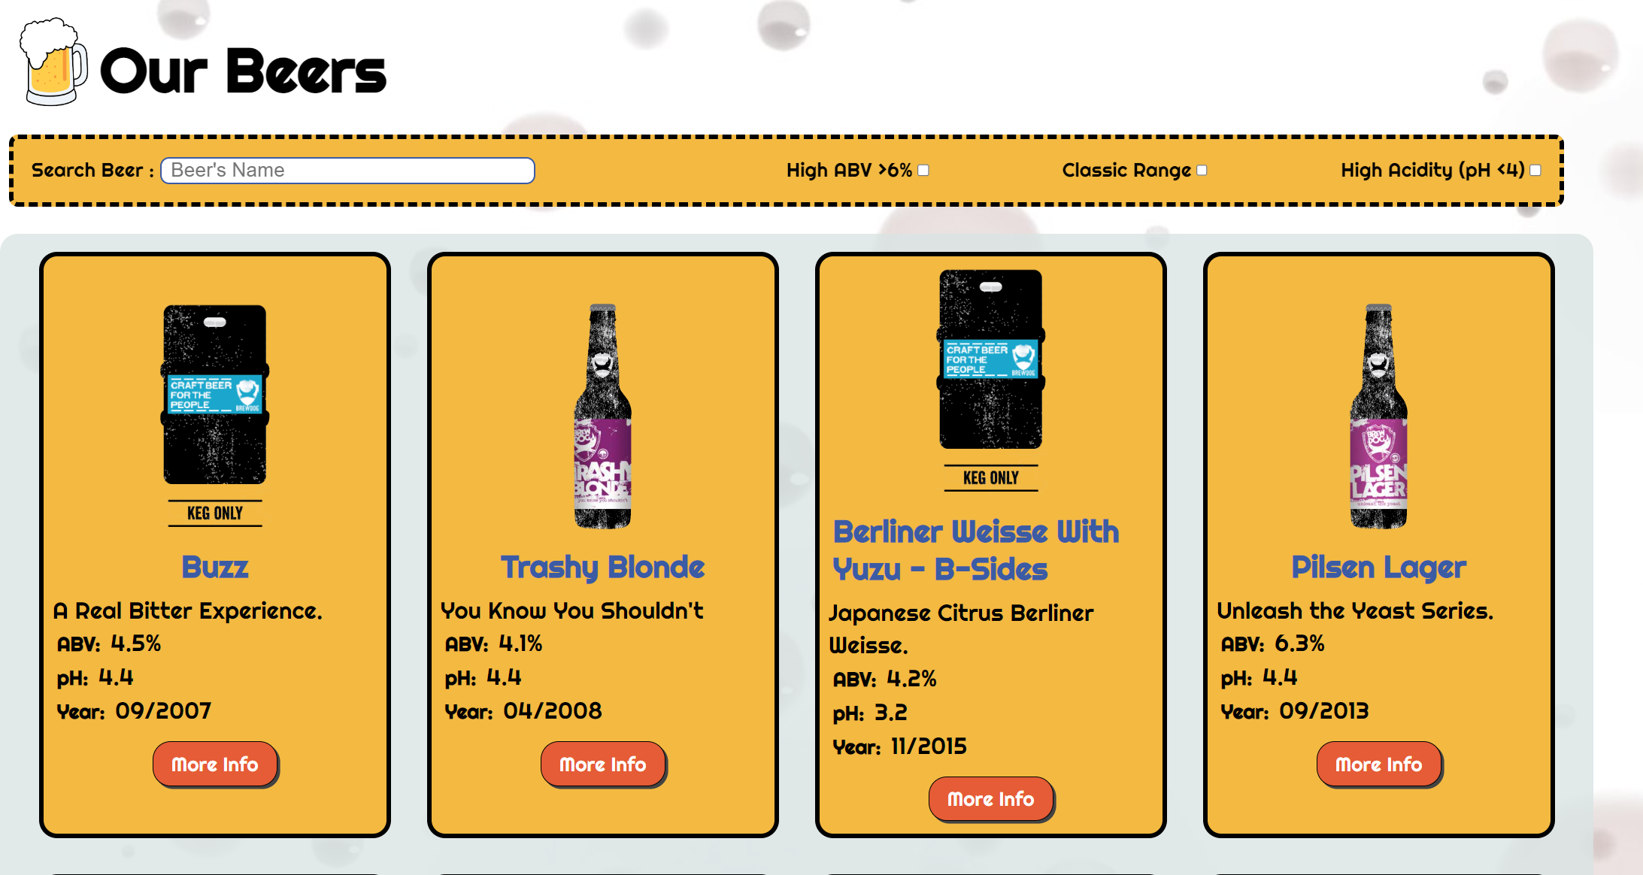Viewport: 1643px width, 875px height.
Task: Show More Info for Berliner Weisse
Action: [x=990, y=799]
